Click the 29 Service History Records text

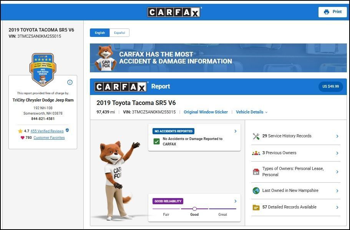click(x=287, y=136)
